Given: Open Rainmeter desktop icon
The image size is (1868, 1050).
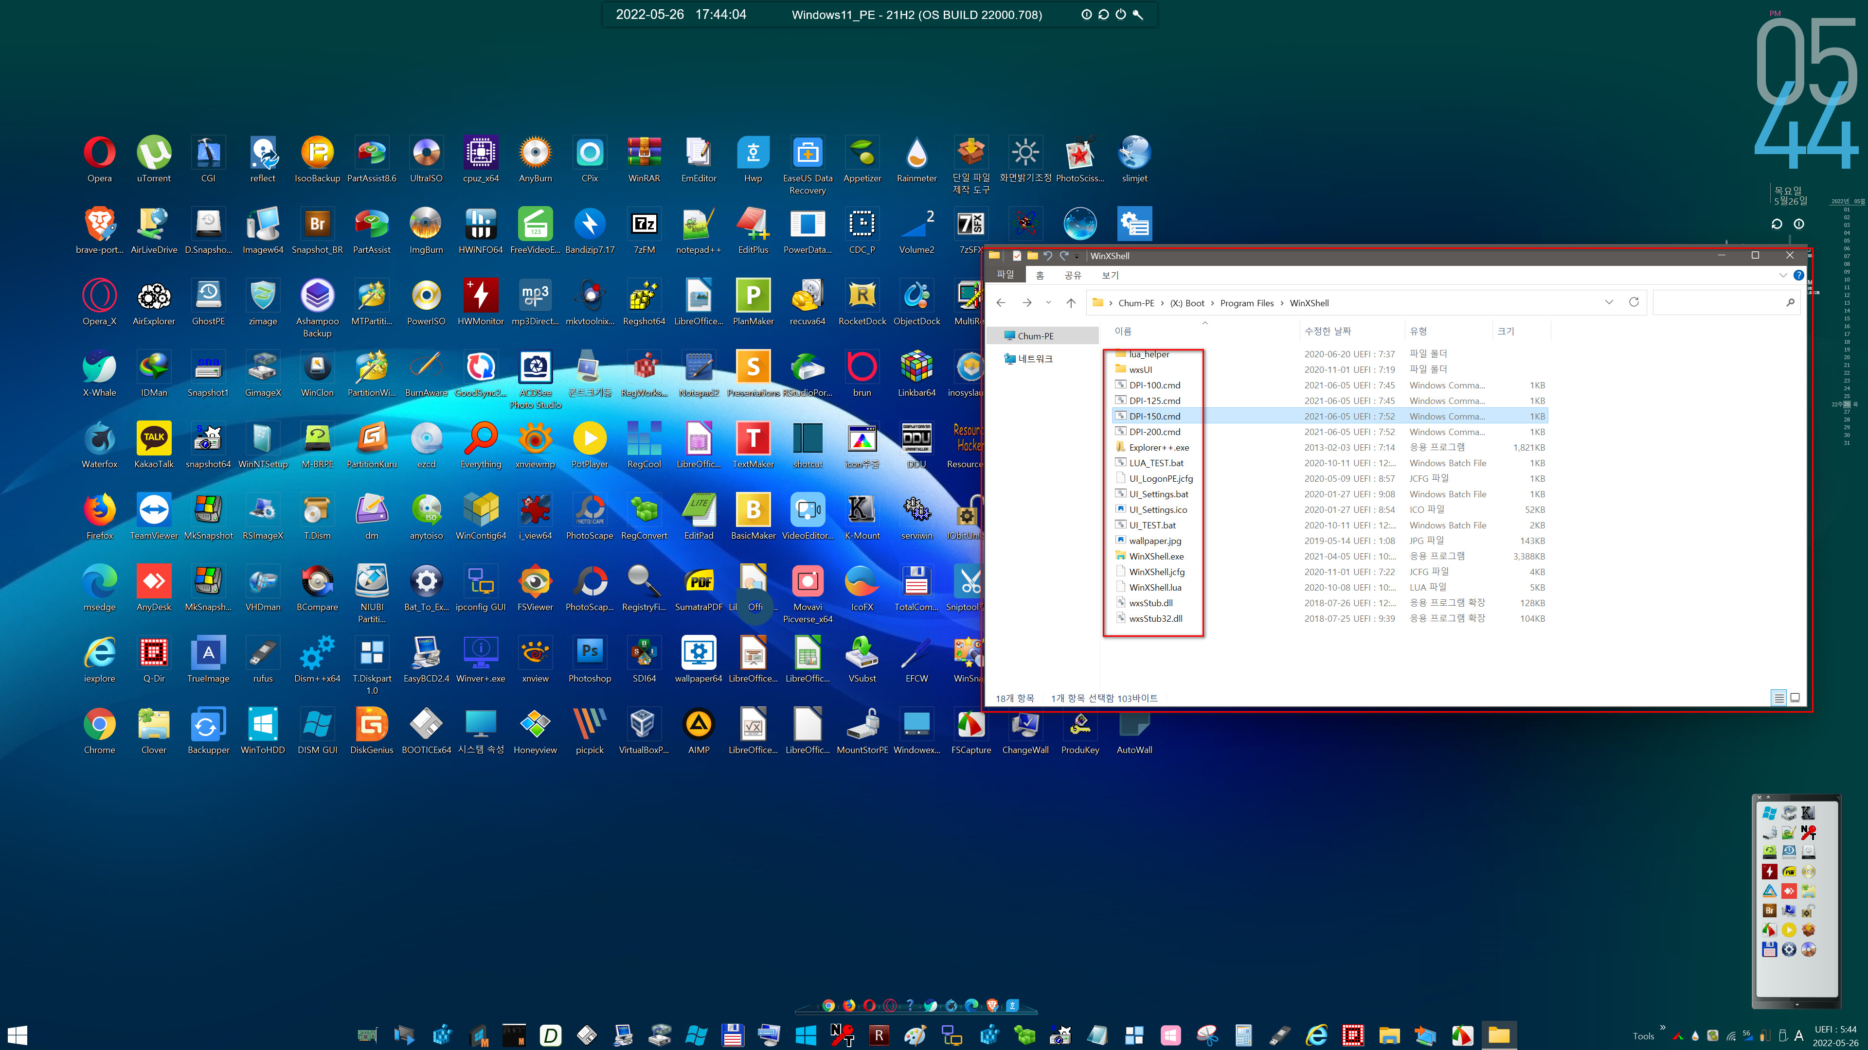Looking at the screenshot, I should (916, 159).
